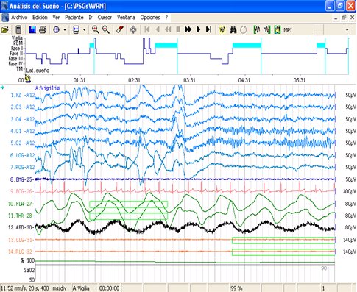The width and height of the screenshot is (357, 292).
Task: Open the Ventana menu
Action: click(x=126, y=18)
